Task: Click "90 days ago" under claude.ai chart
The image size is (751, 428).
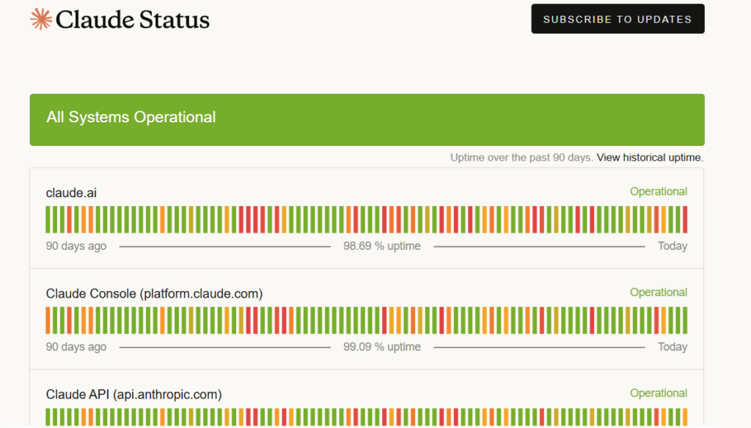Action: coord(76,246)
